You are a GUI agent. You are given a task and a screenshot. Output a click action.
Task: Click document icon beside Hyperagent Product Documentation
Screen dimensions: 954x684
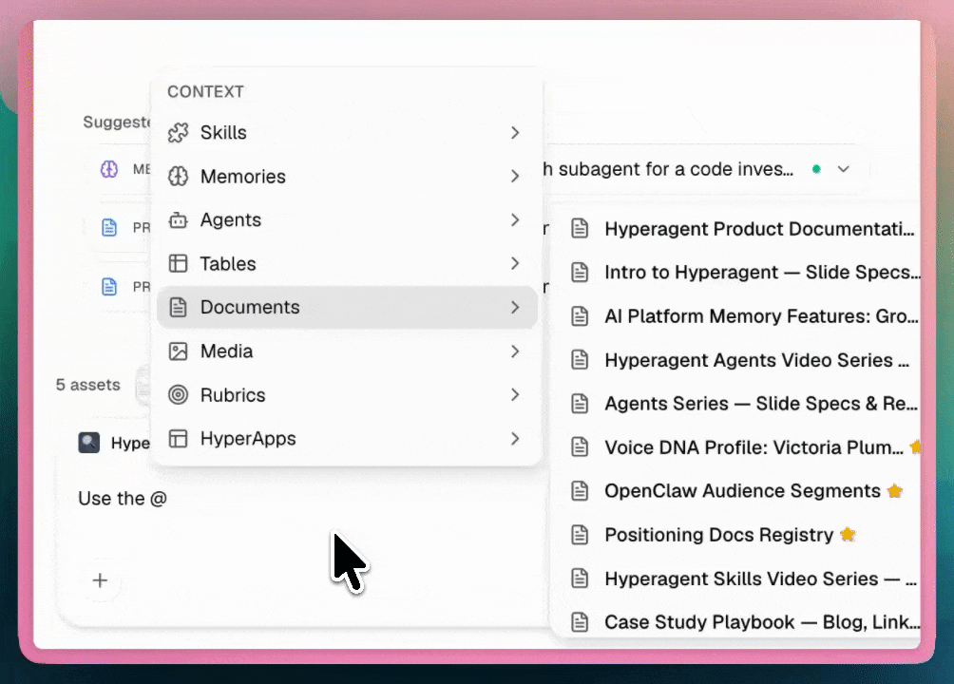click(580, 229)
